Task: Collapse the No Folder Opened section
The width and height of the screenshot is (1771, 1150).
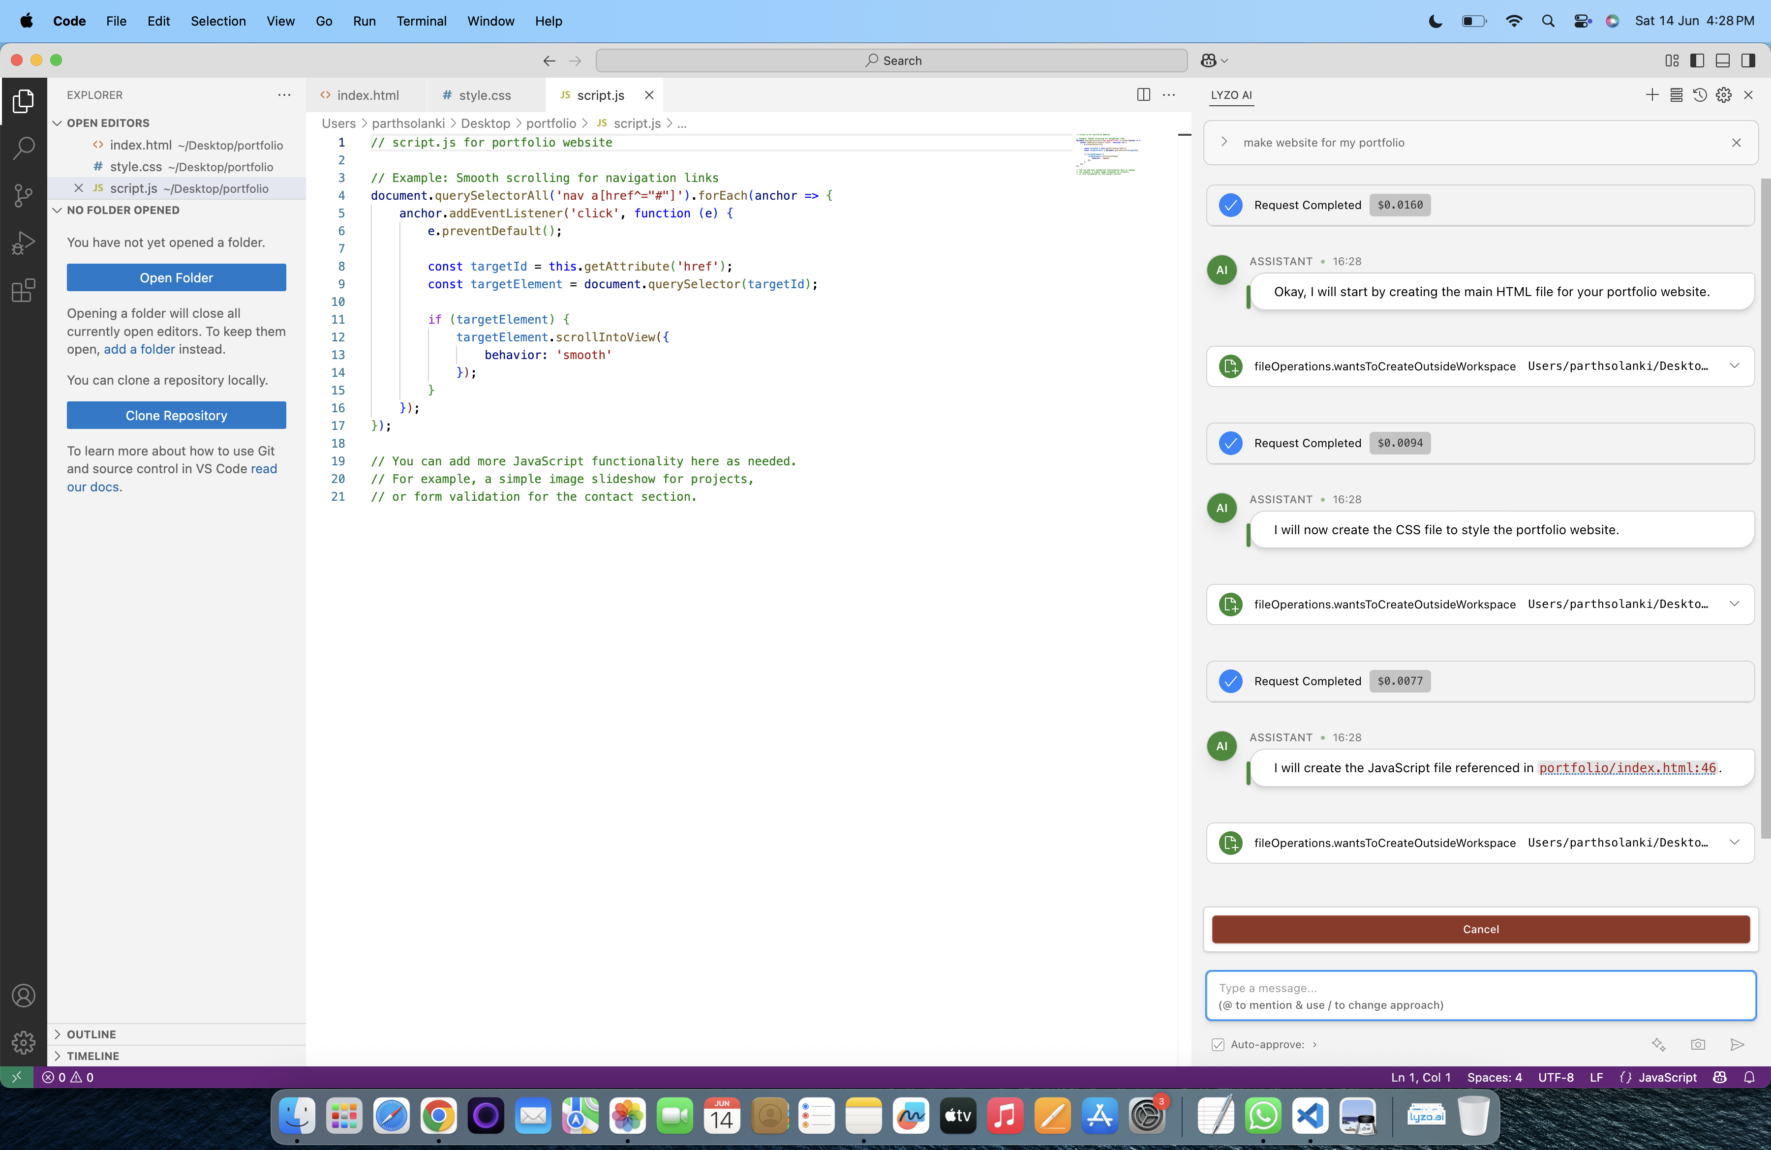Action: point(57,210)
